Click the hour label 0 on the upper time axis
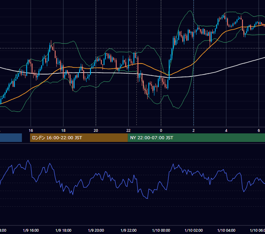Screen dimensions: 265x234 [161, 131]
